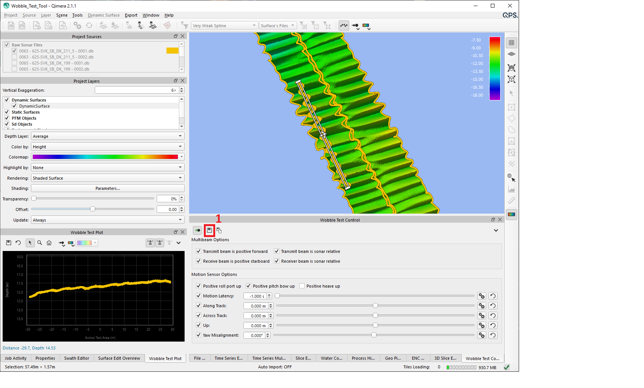Switch to the Swath Editor tab
Viewport: 644px width, 388px height.
77,358
